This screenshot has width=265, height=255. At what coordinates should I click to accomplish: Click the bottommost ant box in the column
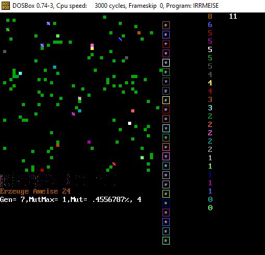click(x=166, y=240)
